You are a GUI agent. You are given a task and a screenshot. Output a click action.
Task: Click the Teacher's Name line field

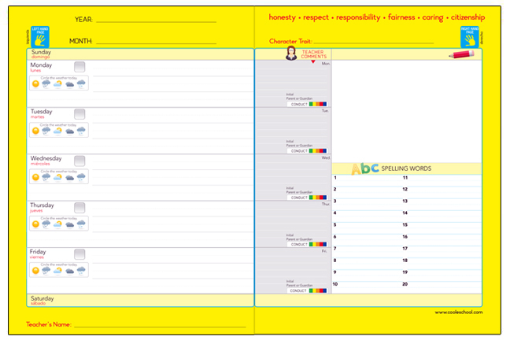[x=160, y=326]
